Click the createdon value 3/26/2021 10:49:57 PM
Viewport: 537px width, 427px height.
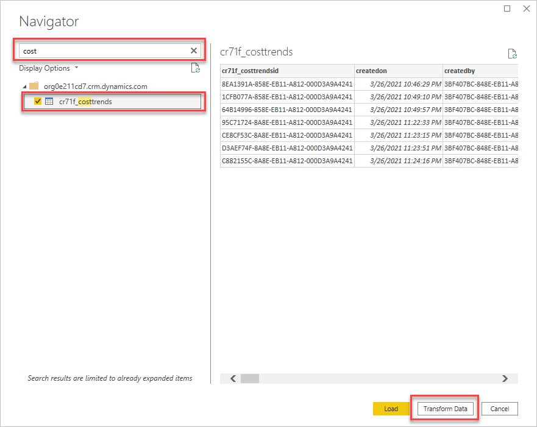point(398,110)
